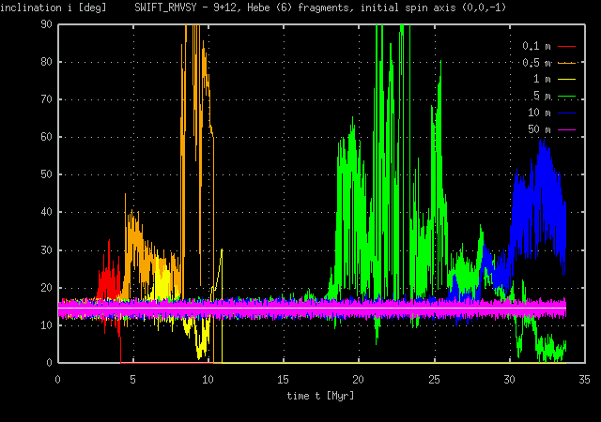Click the x-axis tick label '5'
This screenshot has width=601, height=422.
132,380
